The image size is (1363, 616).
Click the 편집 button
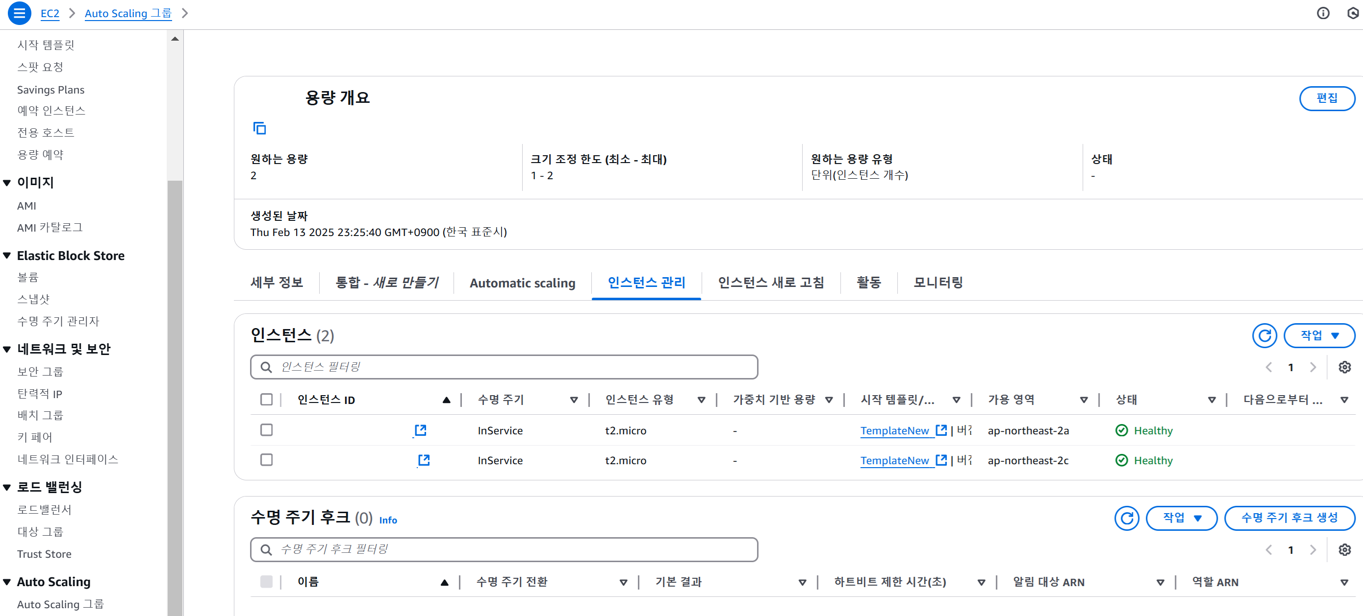pos(1327,98)
